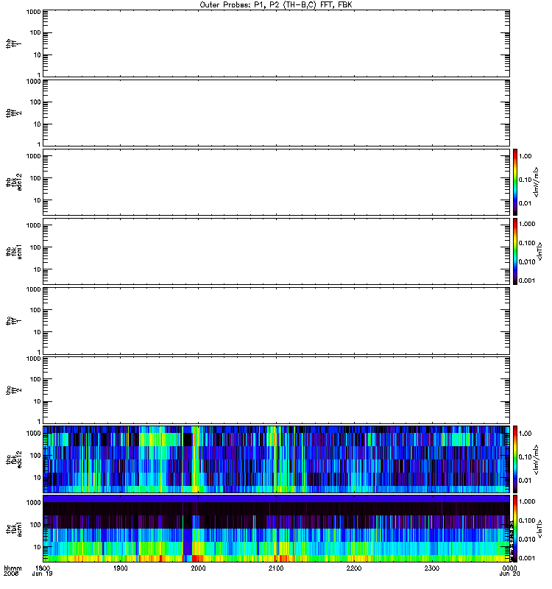Click the "hhmm" axis units label

[13, 568]
